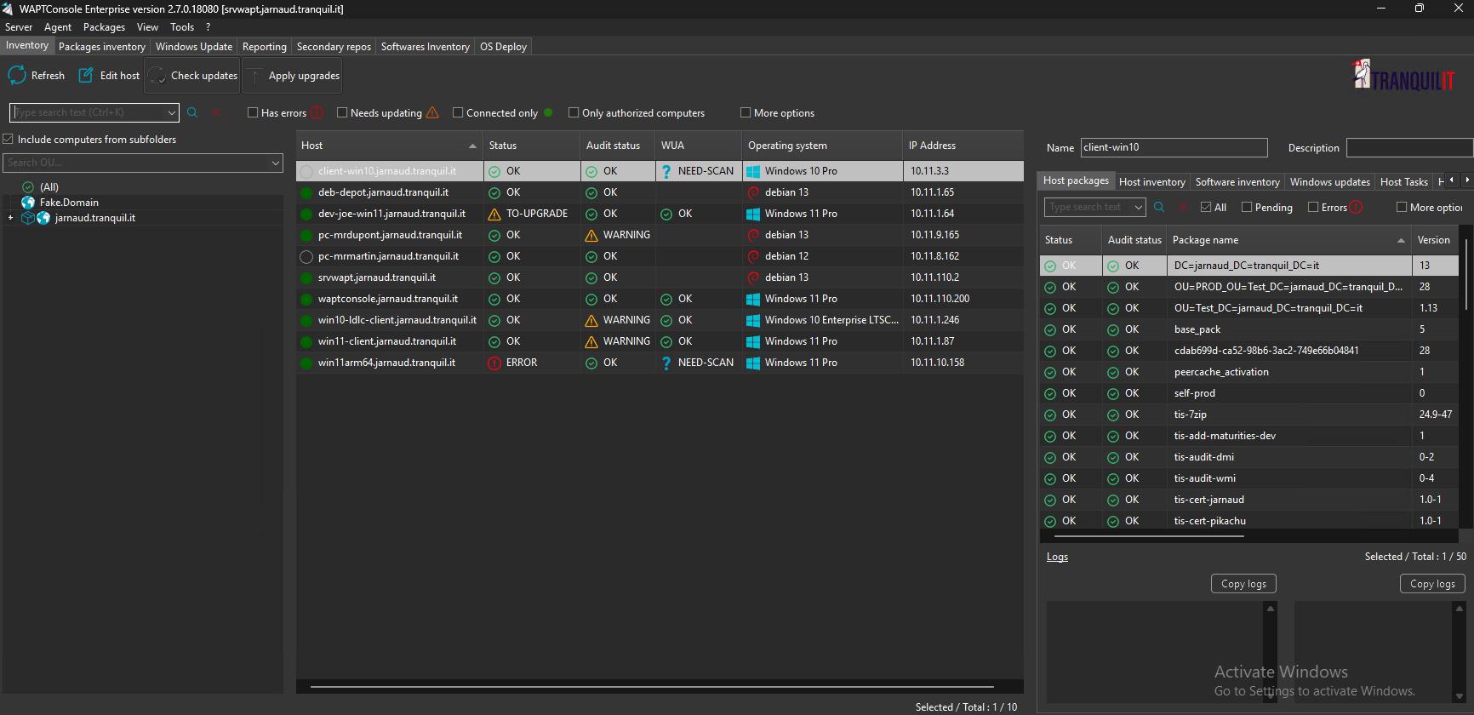The width and height of the screenshot is (1474, 715).
Task: Expand the jarnaud.tranquil.it tree node
Action: click(10, 218)
